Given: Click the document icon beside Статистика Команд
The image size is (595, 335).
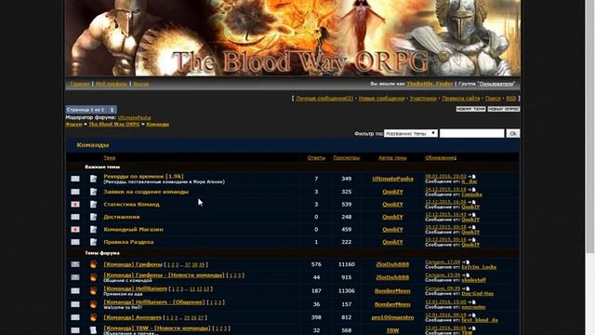Looking at the screenshot, I should 93,204.
